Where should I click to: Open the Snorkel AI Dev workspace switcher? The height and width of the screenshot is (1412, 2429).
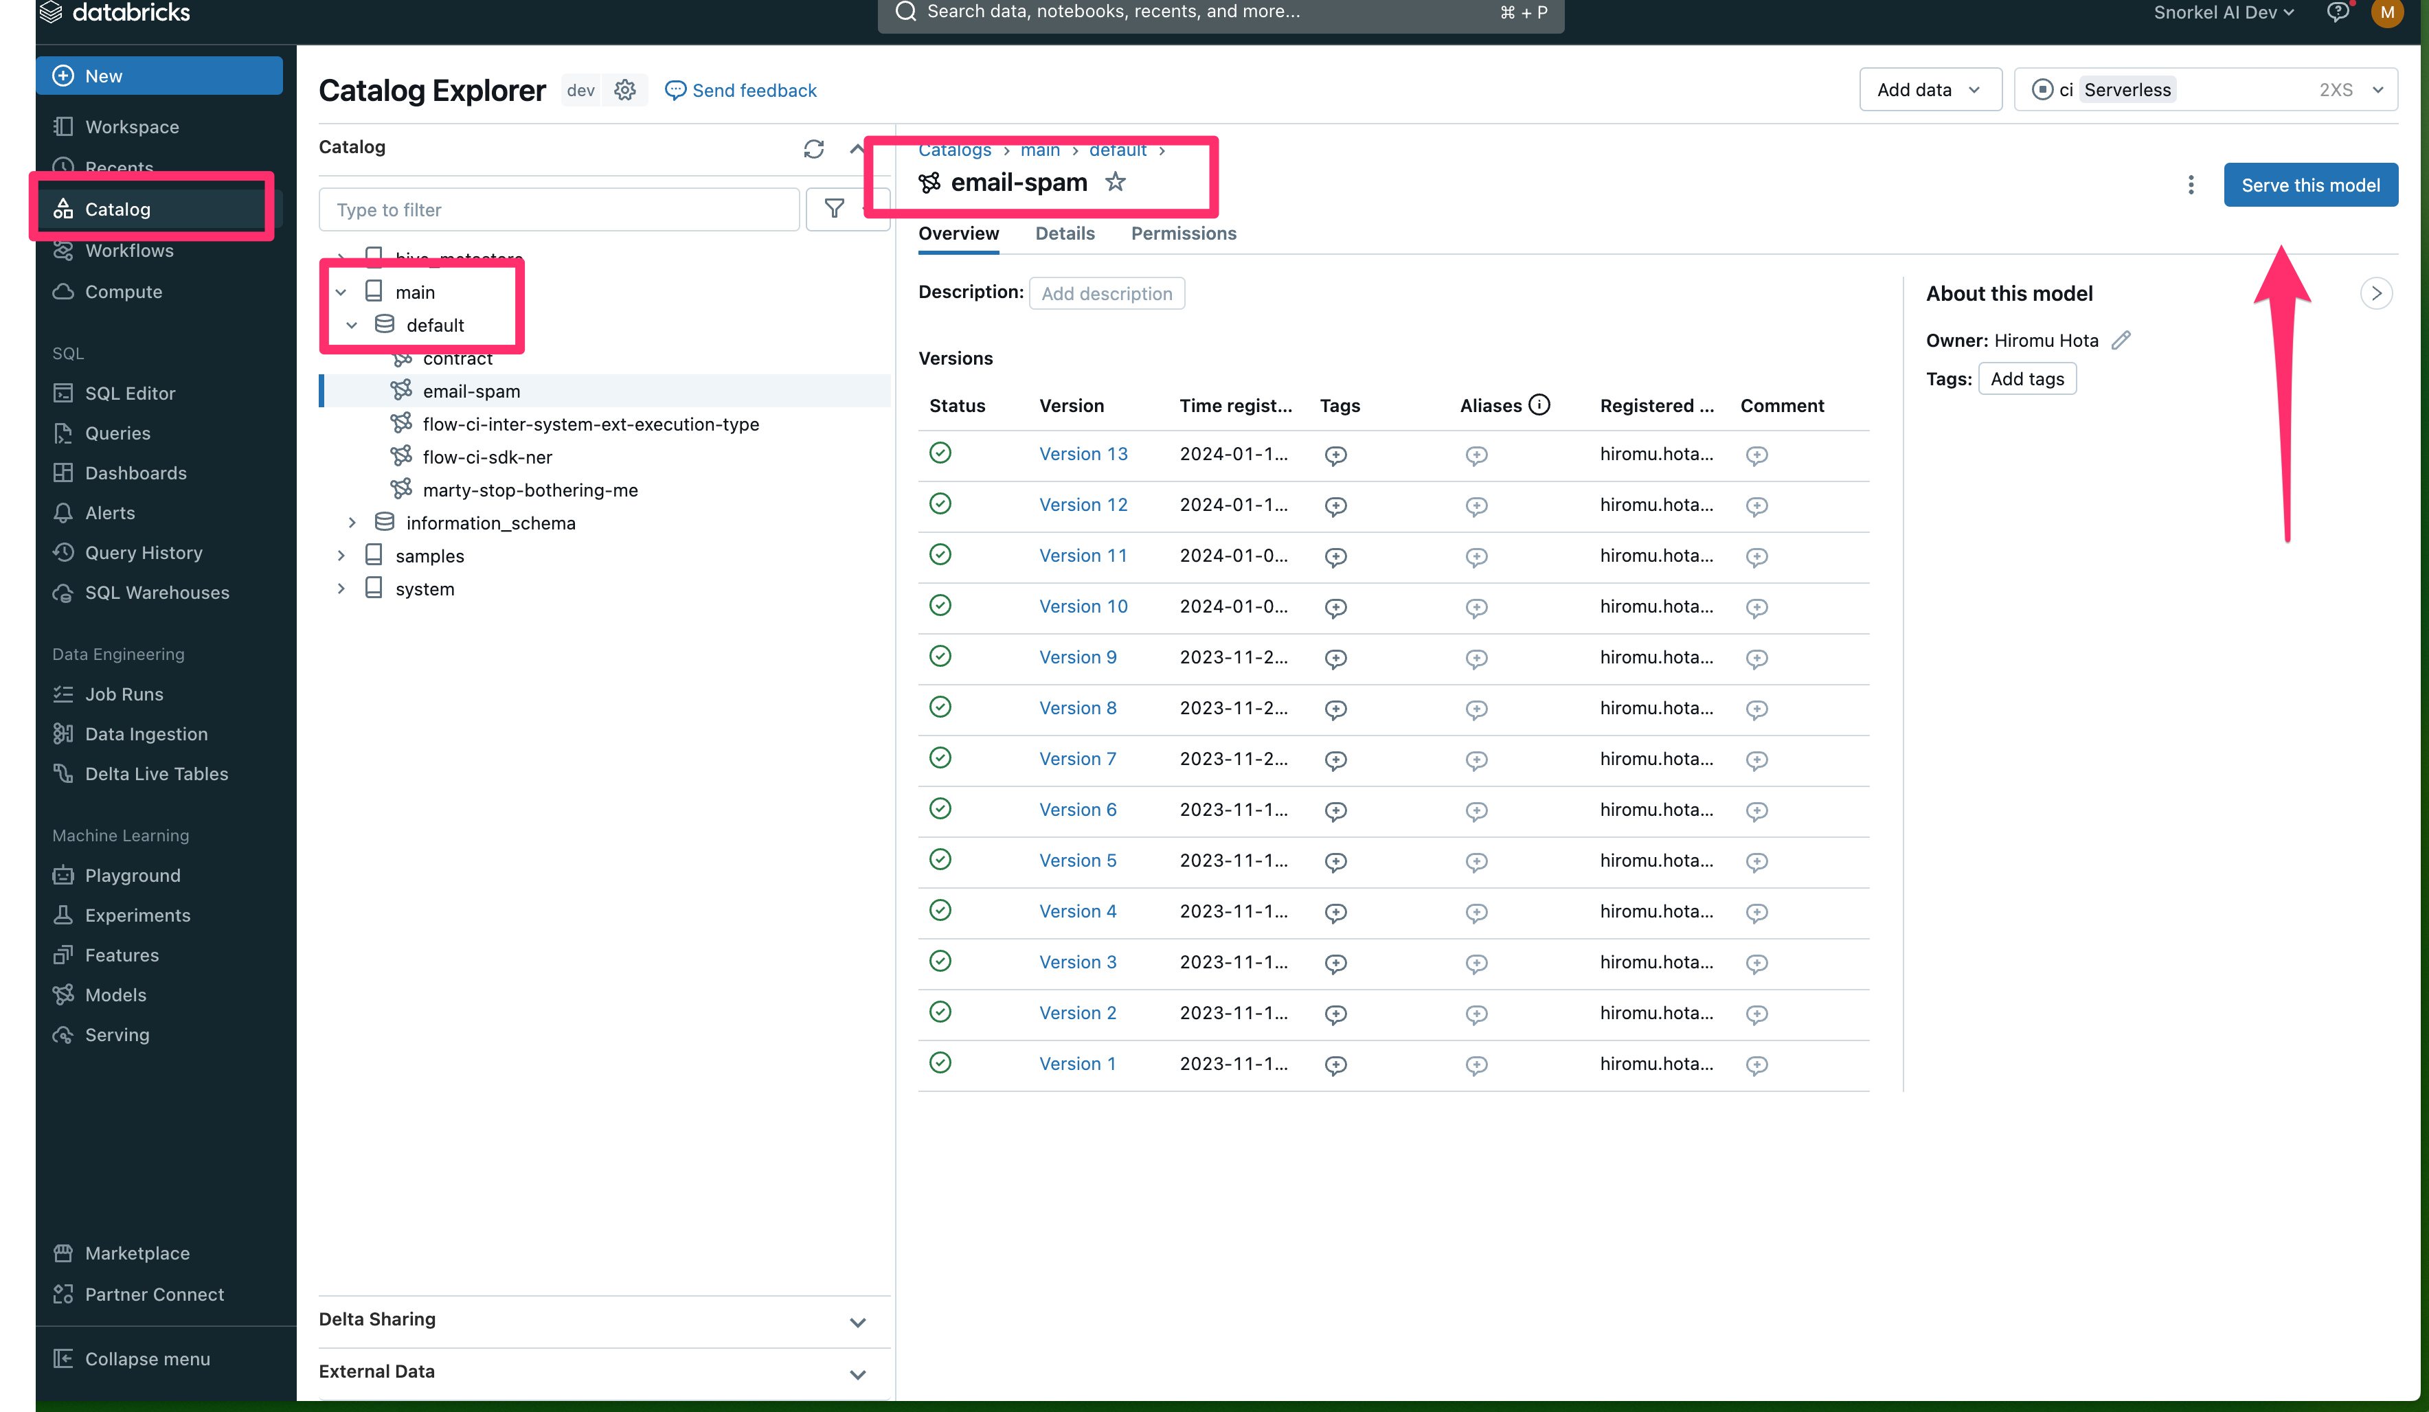click(x=2224, y=12)
